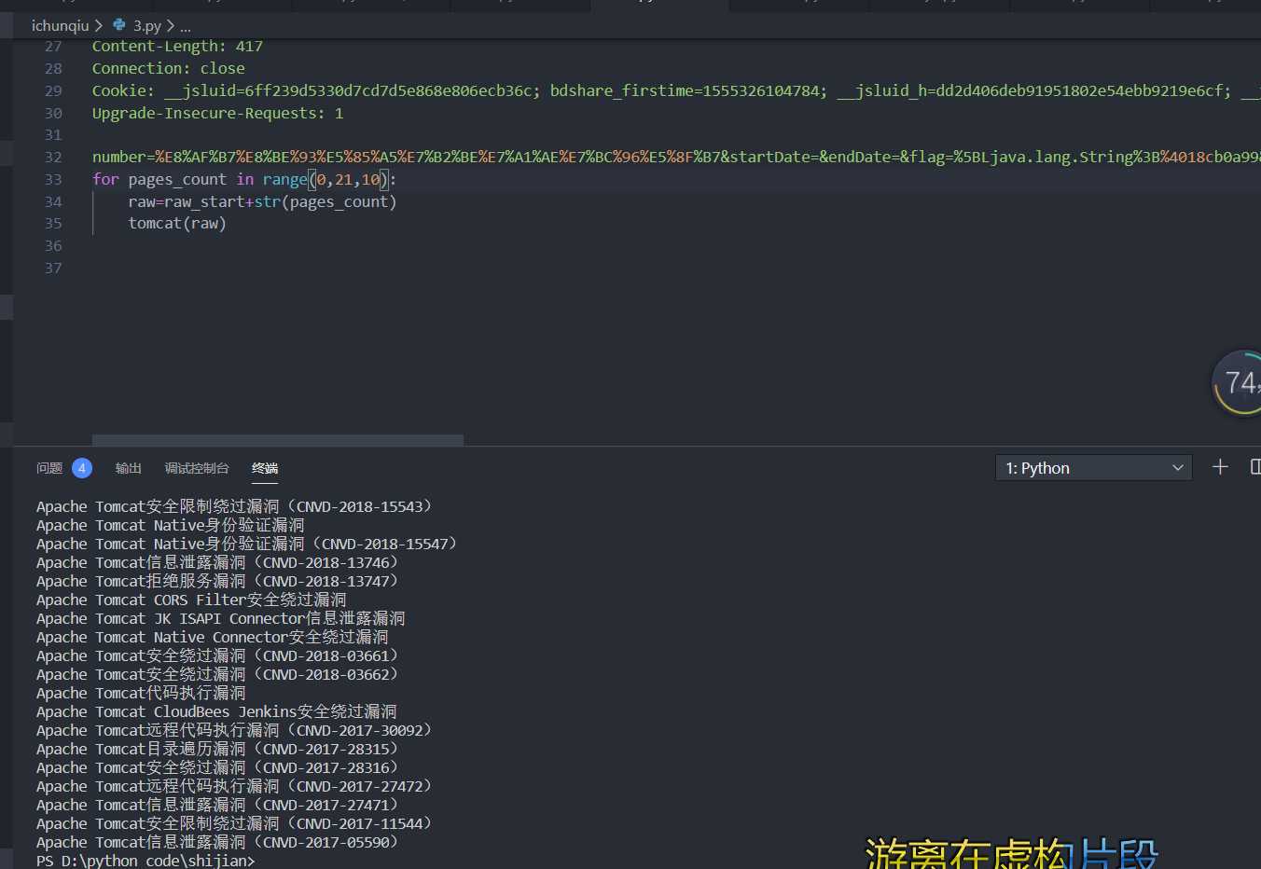1261x869 pixels.
Task: Open the 调试控制台 debug console tab
Action: (x=197, y=468)
